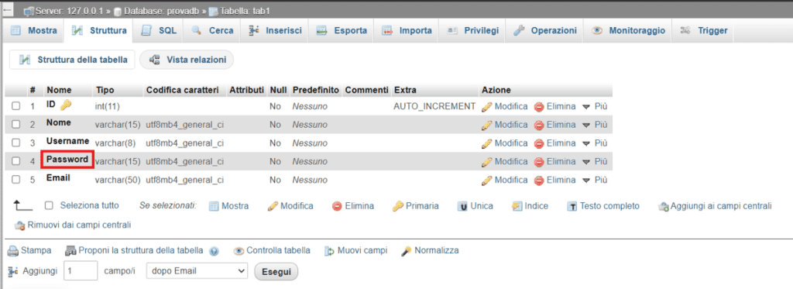793x289 pixels.
Task: Click the Esegui button
Action: pyautogui.click(x=276, y=271)
